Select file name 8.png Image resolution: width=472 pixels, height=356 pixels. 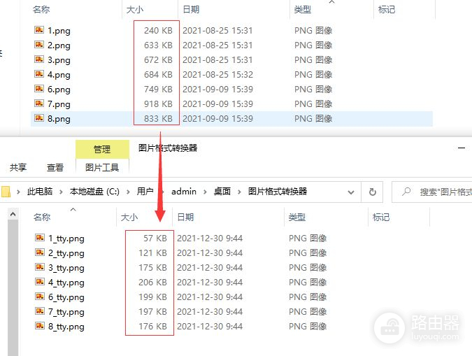(x=59, y=119)
